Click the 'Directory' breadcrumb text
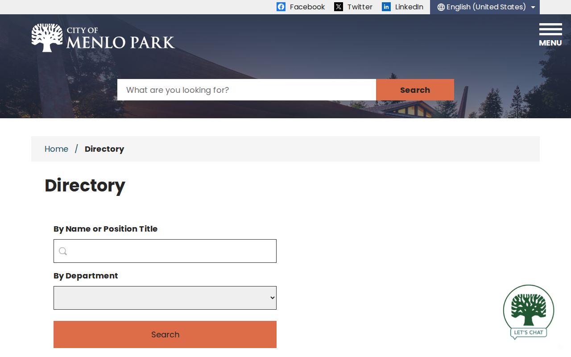Viewport: 571px width, 357px height. [x=104, y=149]
